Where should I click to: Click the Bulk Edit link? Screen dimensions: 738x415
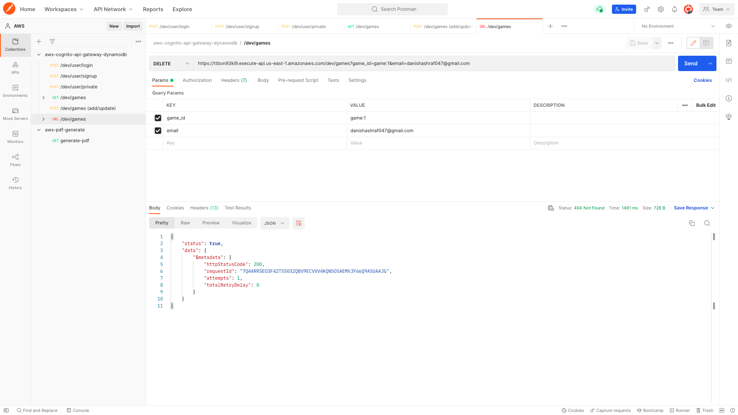pos(705,105)
